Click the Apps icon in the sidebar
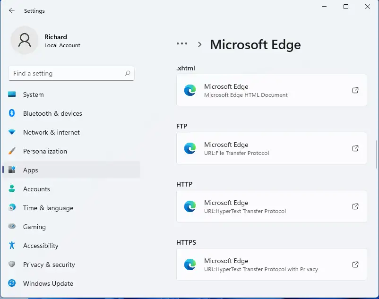Viewport: 379px width, 299px height. pos(12,170)
